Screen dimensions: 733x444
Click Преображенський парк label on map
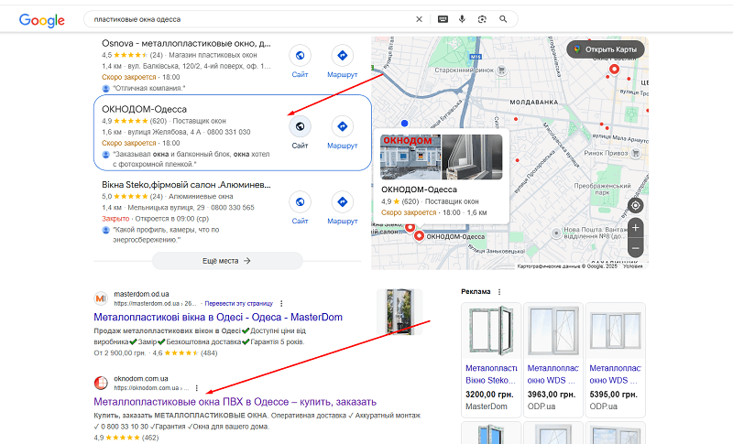coord(602,190)
